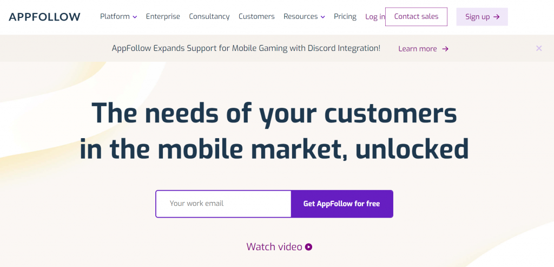Focus the Your work email field
Image resolution: width=554 pixels, height=267 pixels.
[223, 204]
